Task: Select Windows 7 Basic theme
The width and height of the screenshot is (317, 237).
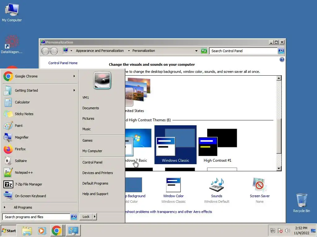Action: pos(138,145)
